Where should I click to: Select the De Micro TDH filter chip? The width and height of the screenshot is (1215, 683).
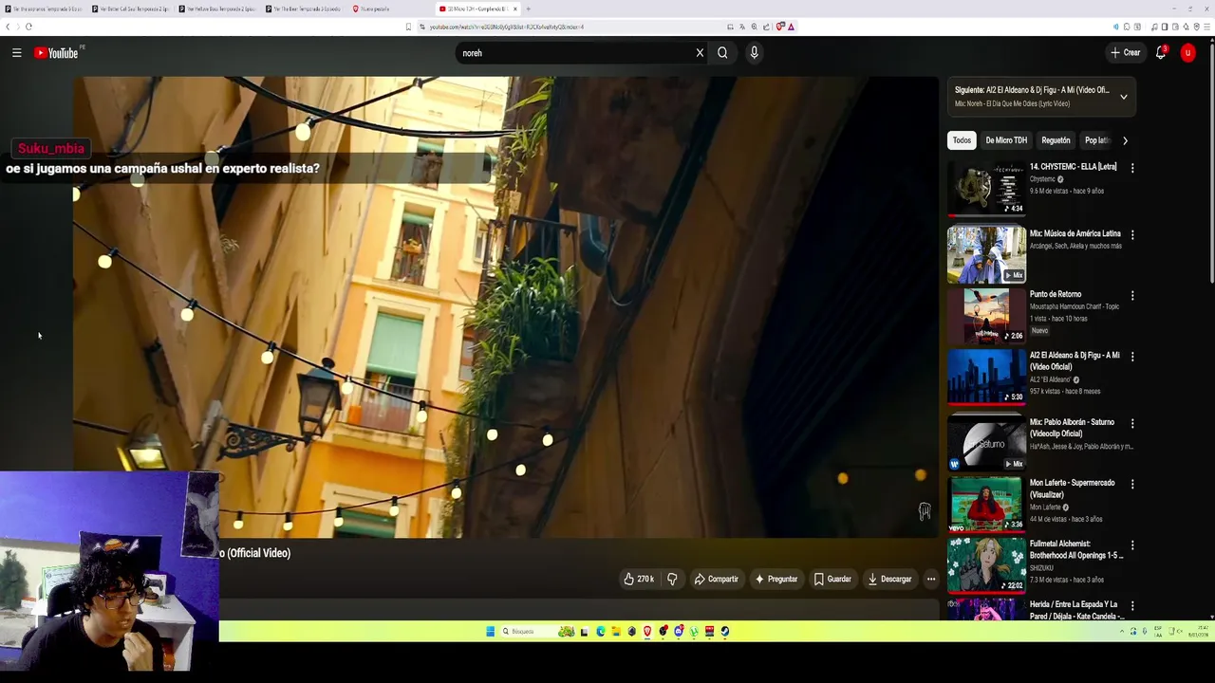(1006, 140)
